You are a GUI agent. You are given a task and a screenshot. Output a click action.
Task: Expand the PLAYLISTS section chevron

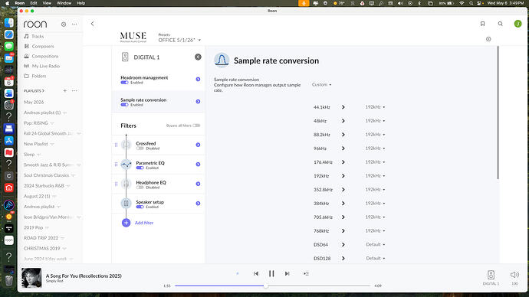click(43, 90)
